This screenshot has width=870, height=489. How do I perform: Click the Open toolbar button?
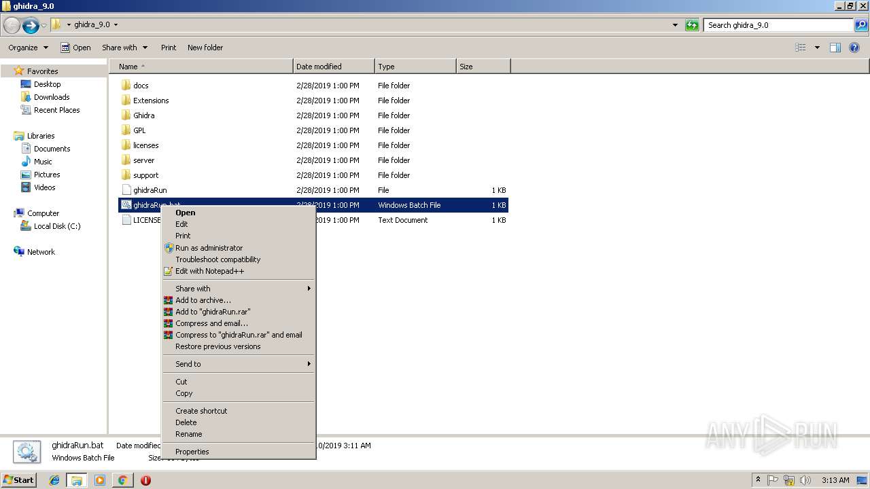[x=75, y=48]
